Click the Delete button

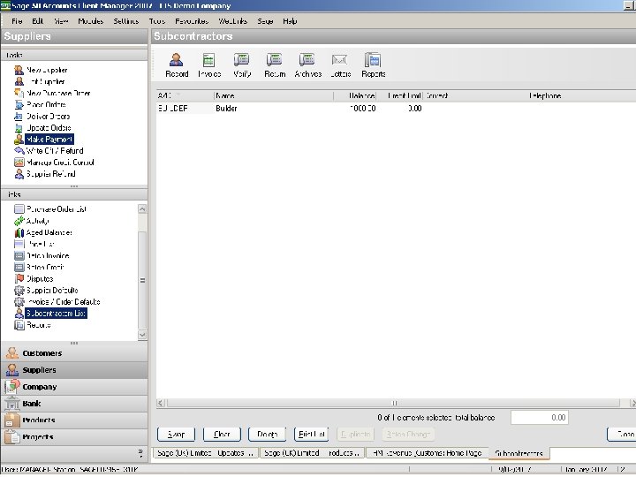coord(268,434)
